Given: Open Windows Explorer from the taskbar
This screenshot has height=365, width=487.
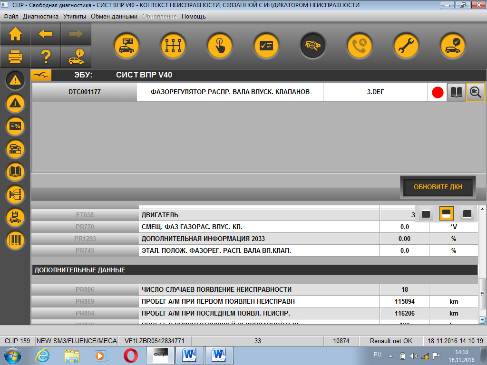Looking at the screenshot, I should [72, 355].
